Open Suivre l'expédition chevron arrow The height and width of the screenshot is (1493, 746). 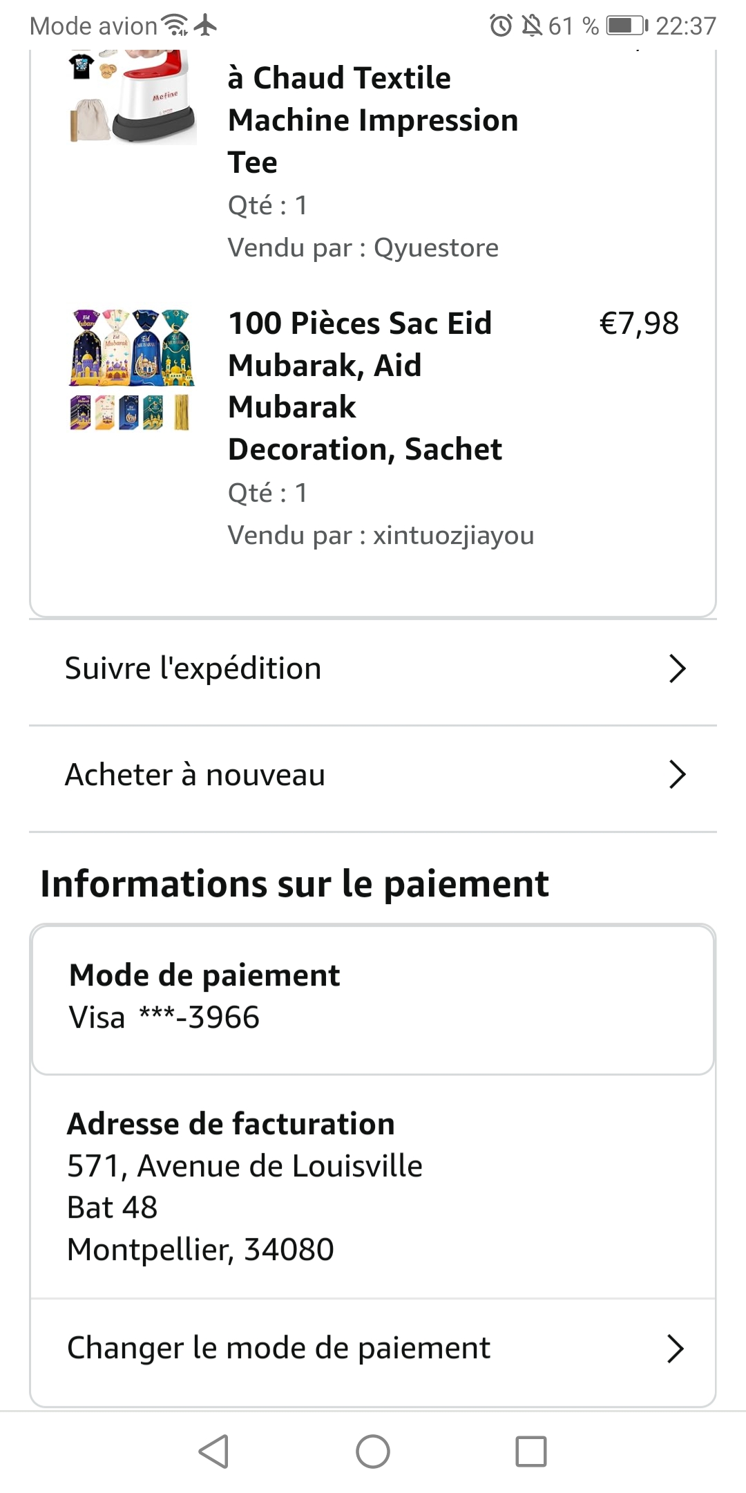pyautogui.click(x=677, y=668)
